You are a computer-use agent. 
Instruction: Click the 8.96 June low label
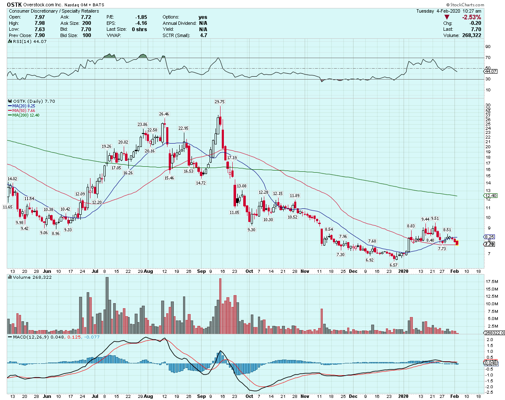coord(55,233)
